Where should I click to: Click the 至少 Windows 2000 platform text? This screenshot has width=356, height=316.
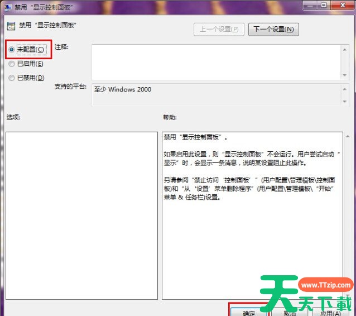pos(123,89)
